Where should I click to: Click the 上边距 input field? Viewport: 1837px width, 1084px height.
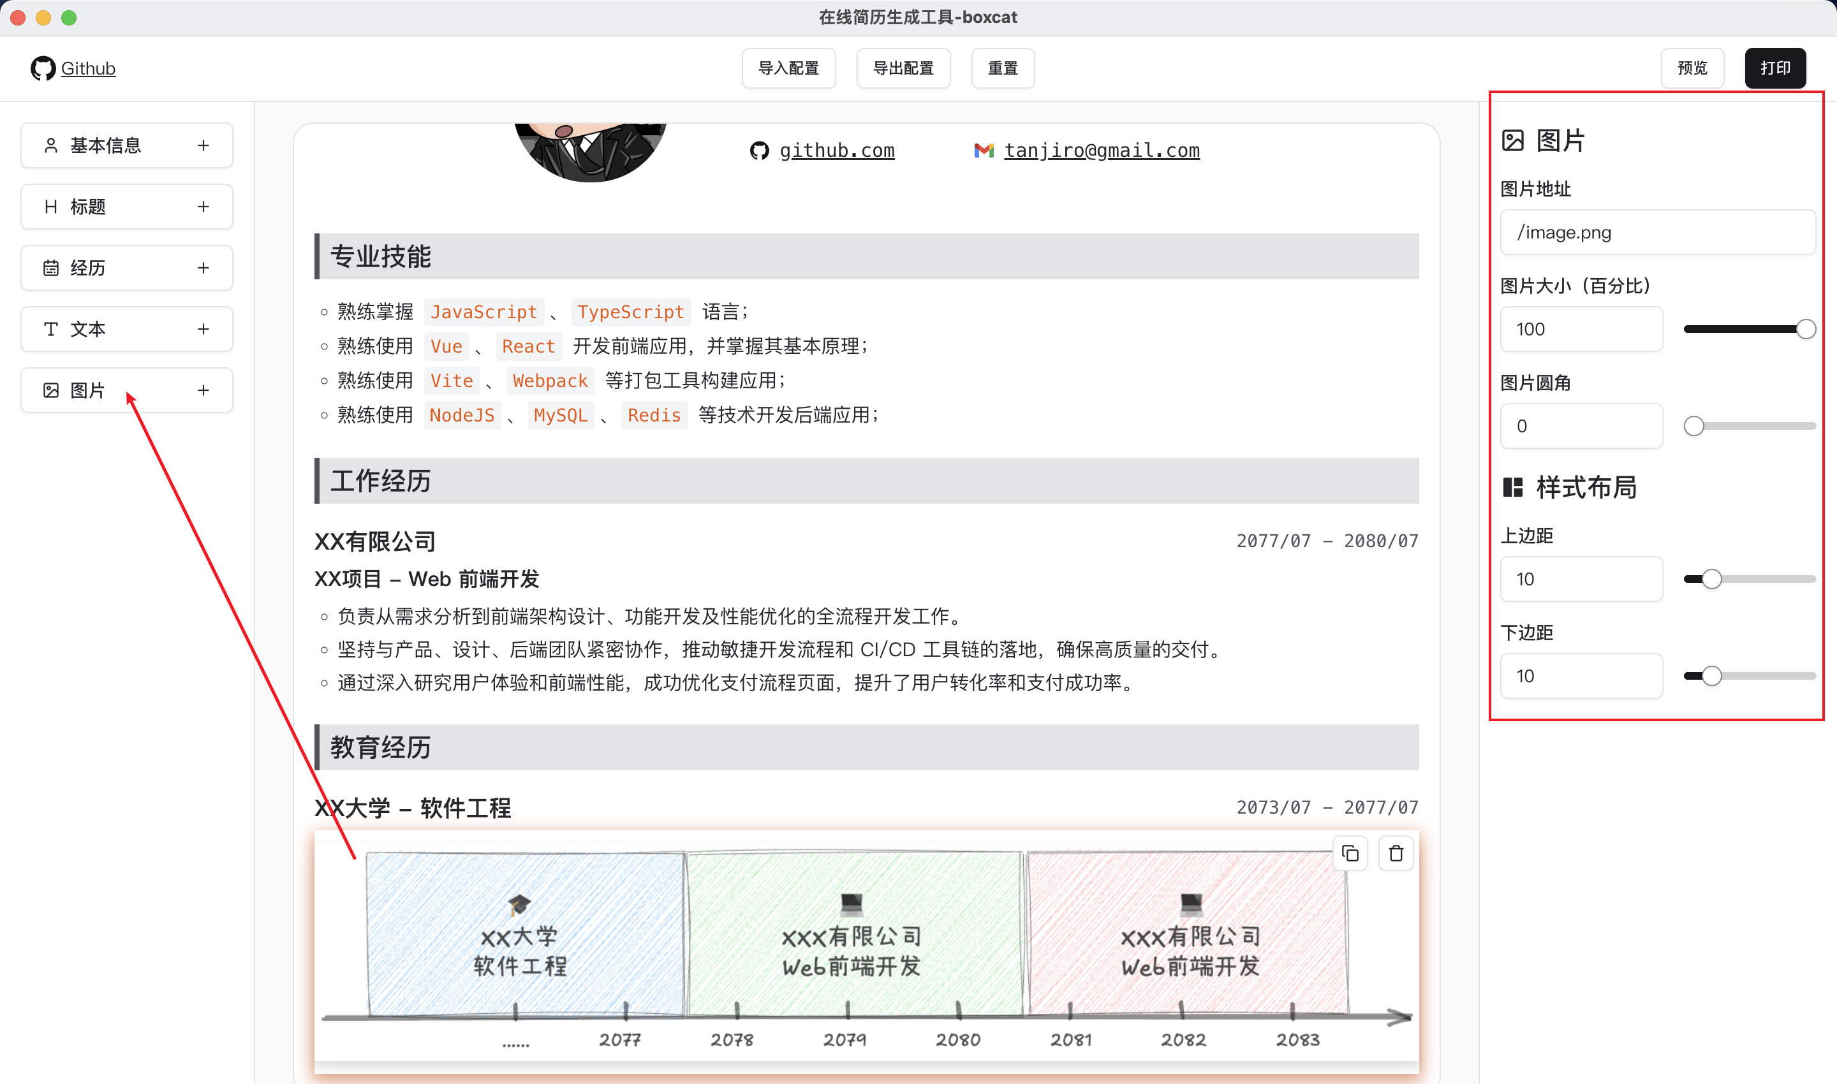[1581, 579]
